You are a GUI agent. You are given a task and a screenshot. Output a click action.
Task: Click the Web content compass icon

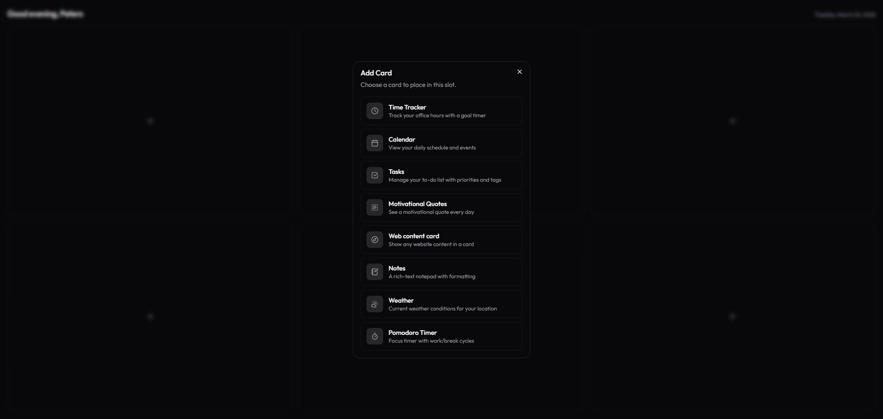click(375, 240)
